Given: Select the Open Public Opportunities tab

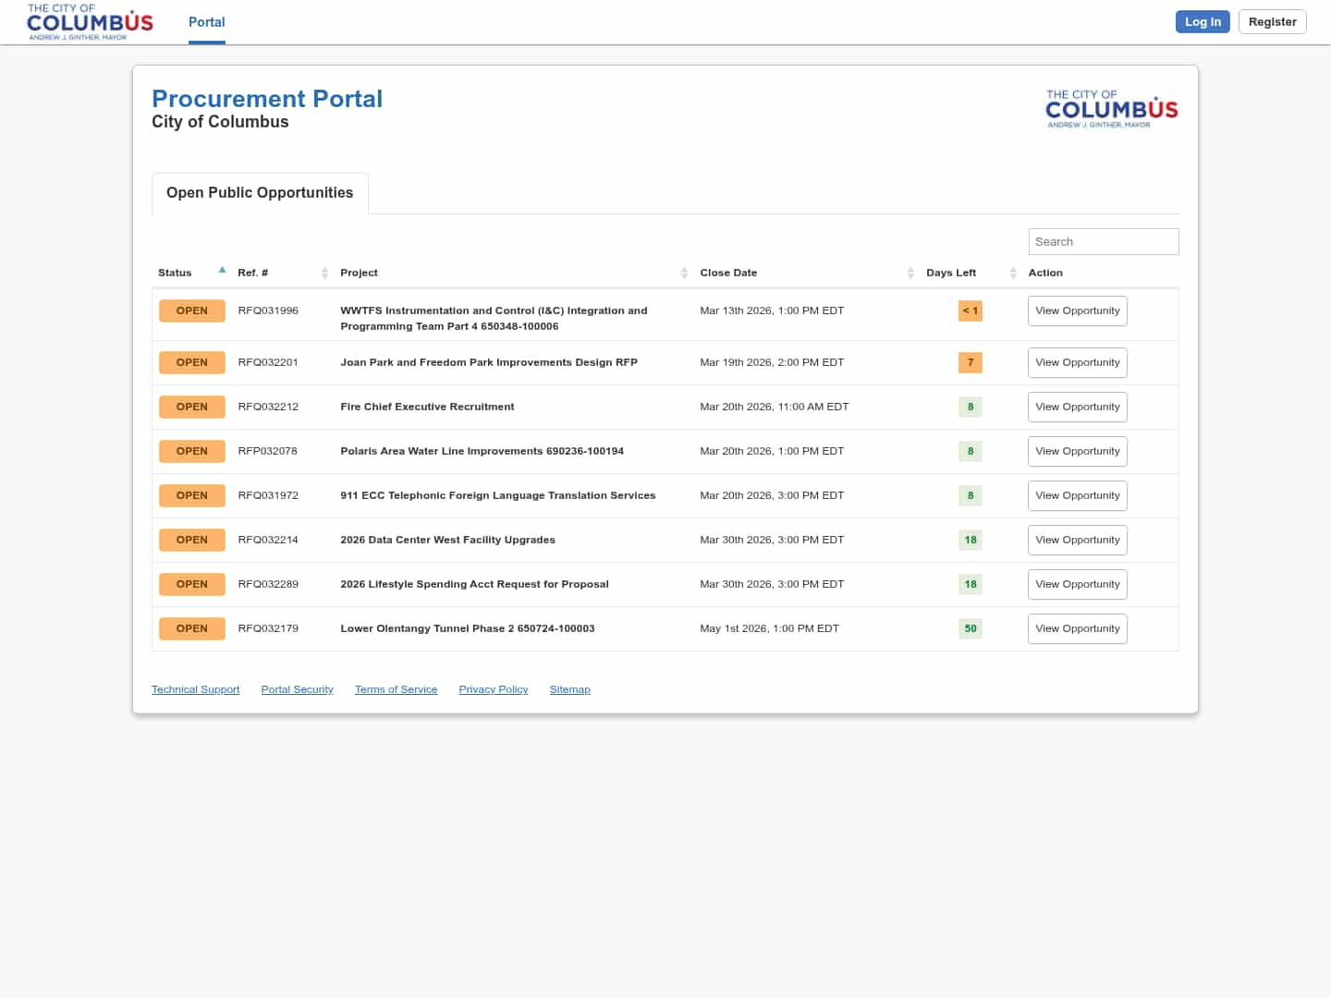Looking at the screenshot, I should [x=260, y=193].
